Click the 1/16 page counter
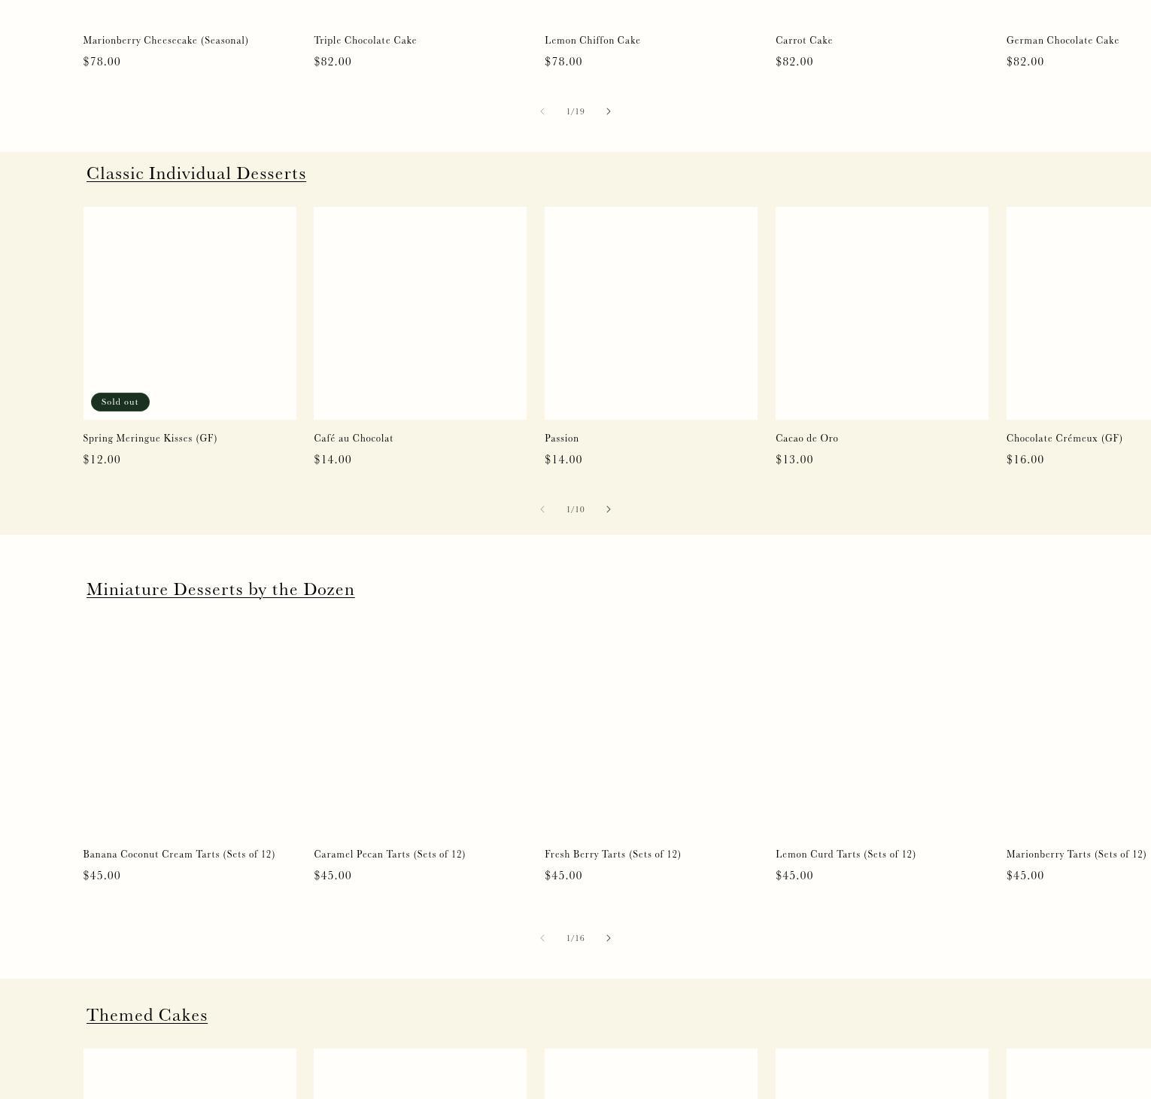1151x1099 pixels. pos(575,938)
